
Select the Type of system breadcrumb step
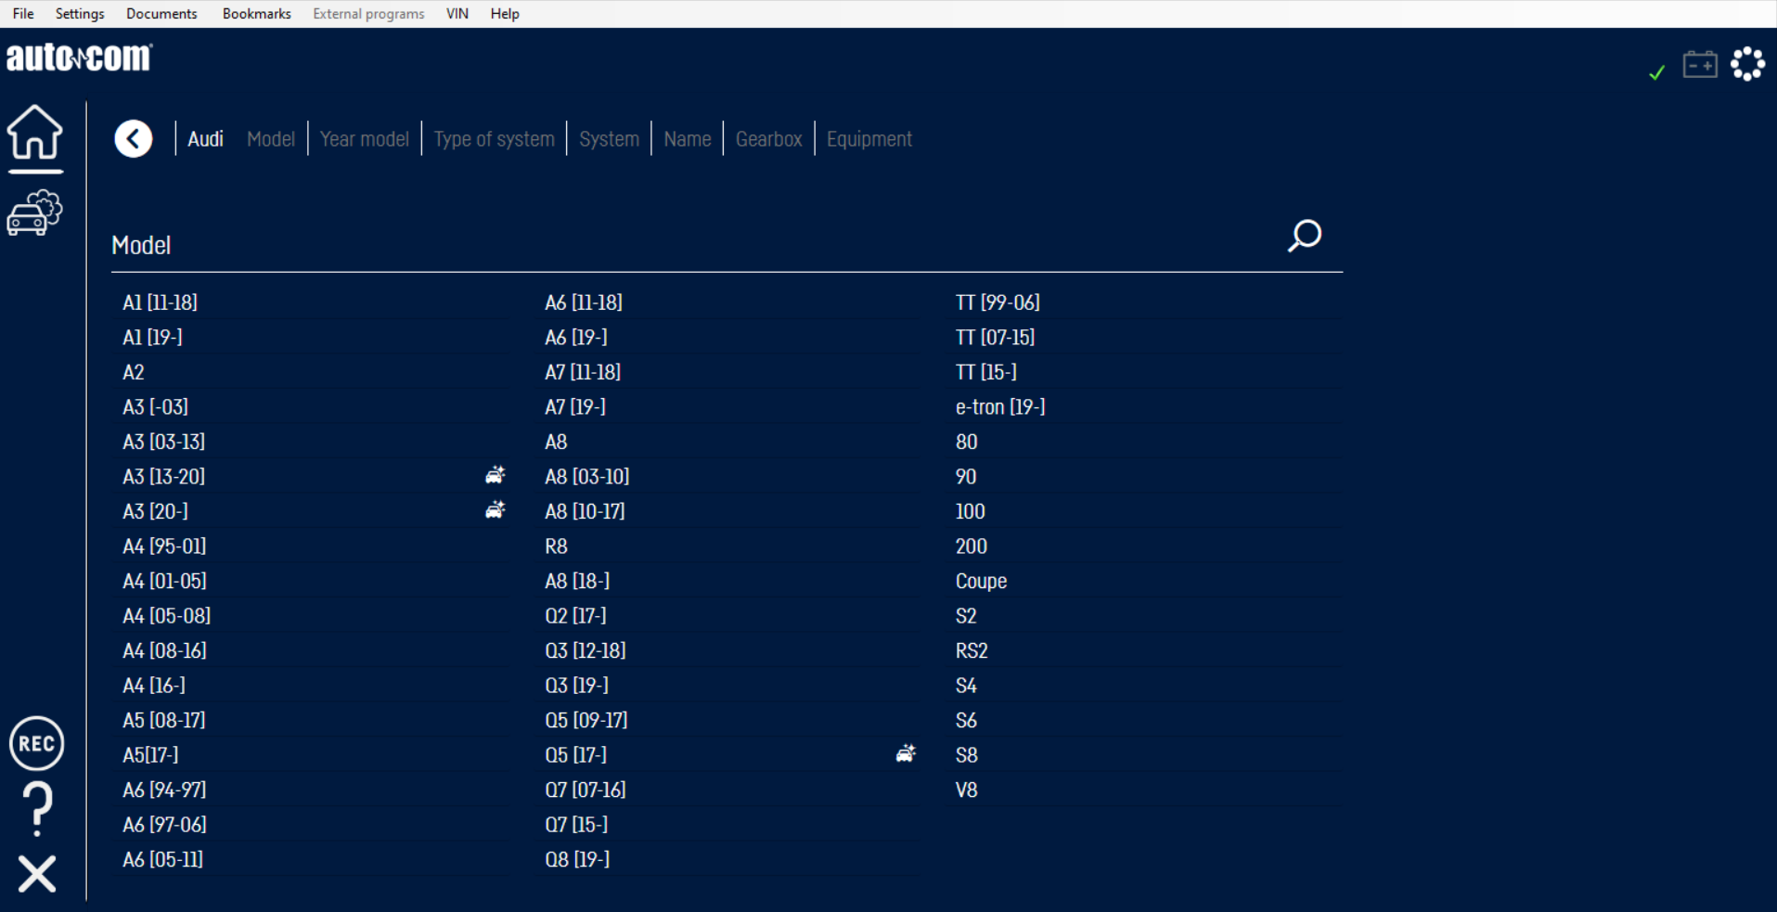[495, 139]
